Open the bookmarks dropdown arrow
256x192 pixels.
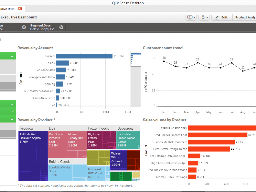point(207,17)
